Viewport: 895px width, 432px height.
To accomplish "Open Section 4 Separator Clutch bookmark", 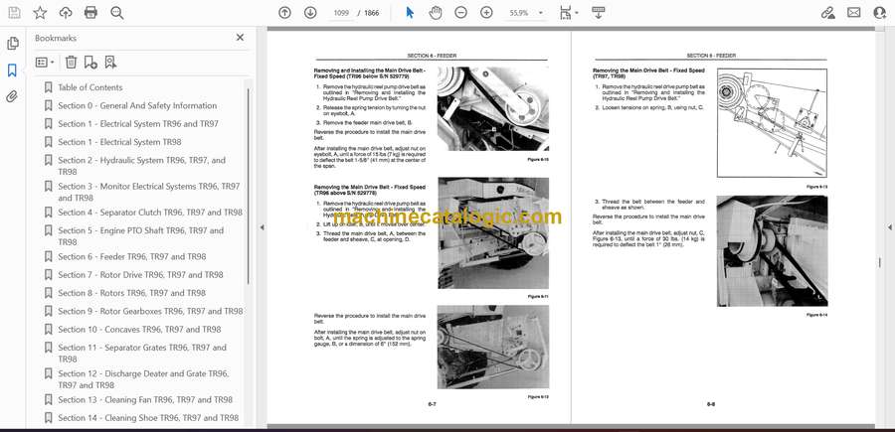I will [x=150, y=212].
